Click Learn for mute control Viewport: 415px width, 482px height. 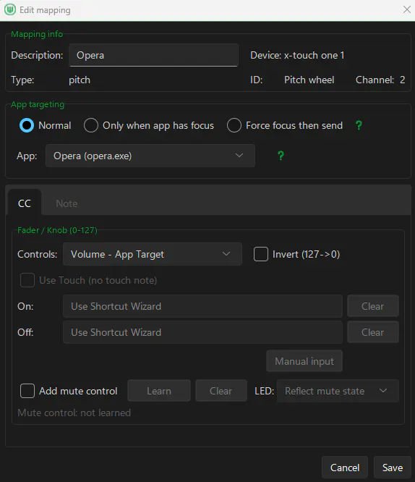tap(159, 391)
